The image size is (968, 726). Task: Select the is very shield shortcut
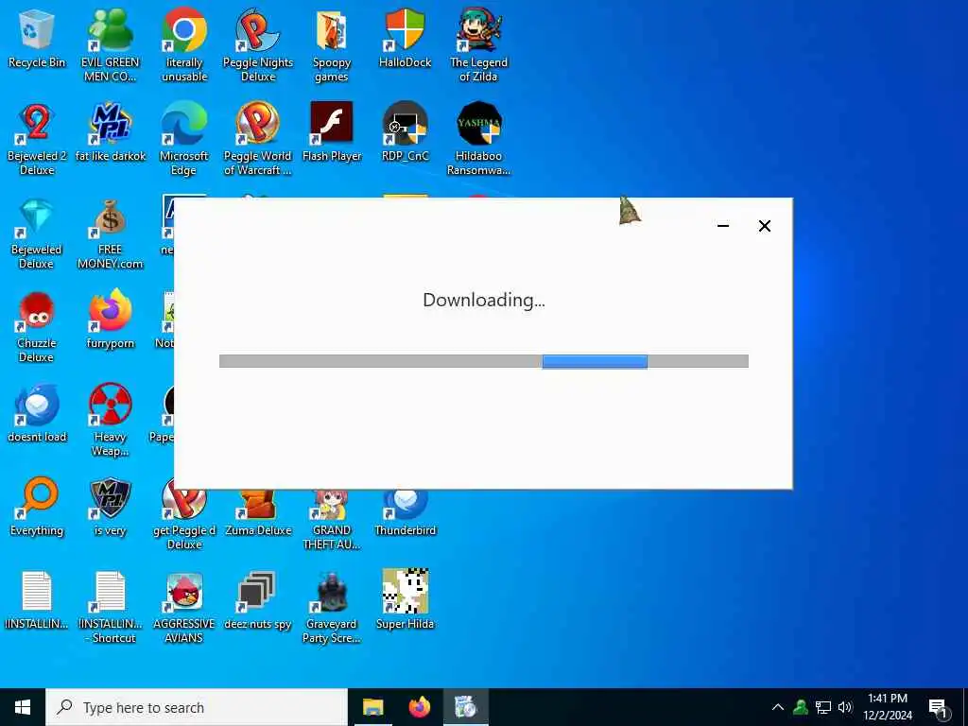110,508
